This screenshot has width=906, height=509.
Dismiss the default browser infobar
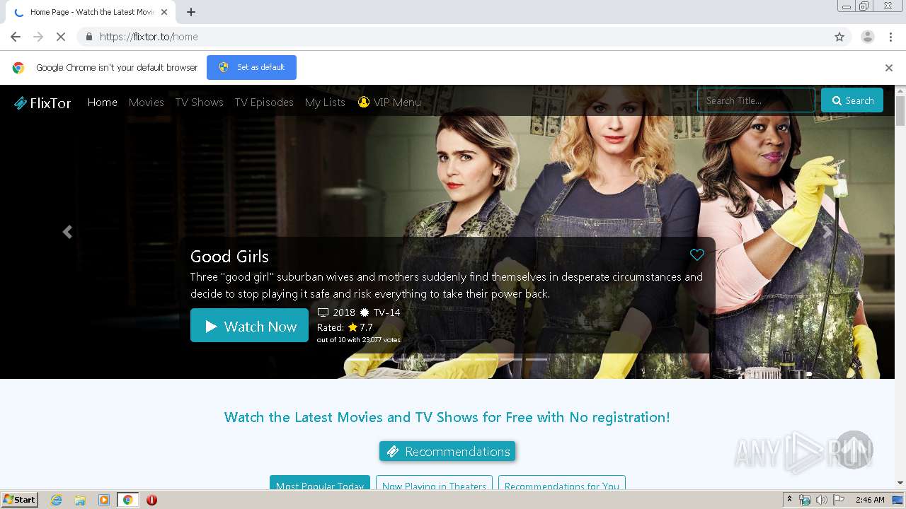(889, 68)
